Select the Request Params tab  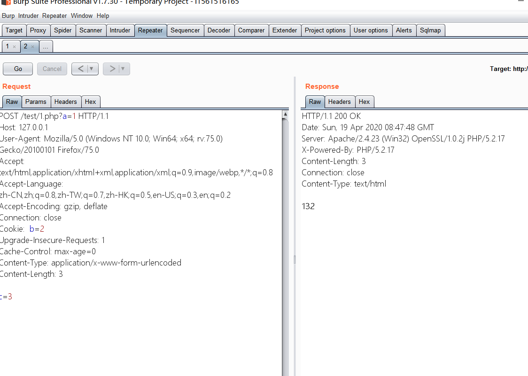36,102
